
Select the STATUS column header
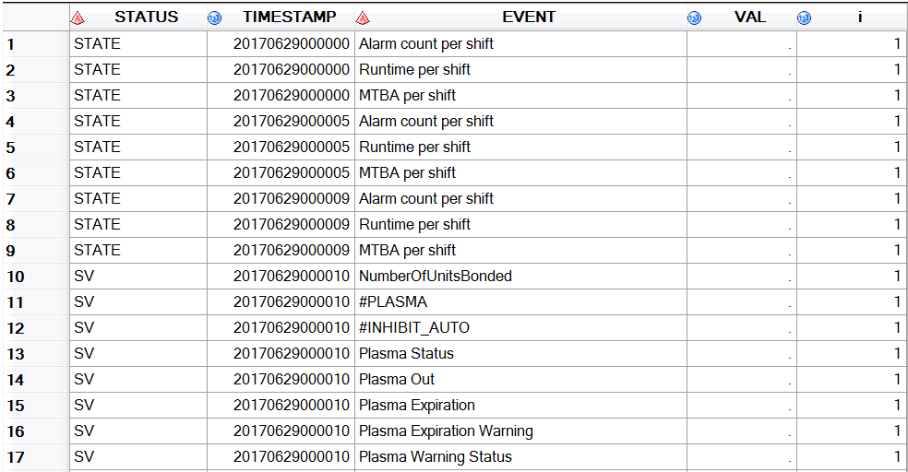tap(146, 18)
